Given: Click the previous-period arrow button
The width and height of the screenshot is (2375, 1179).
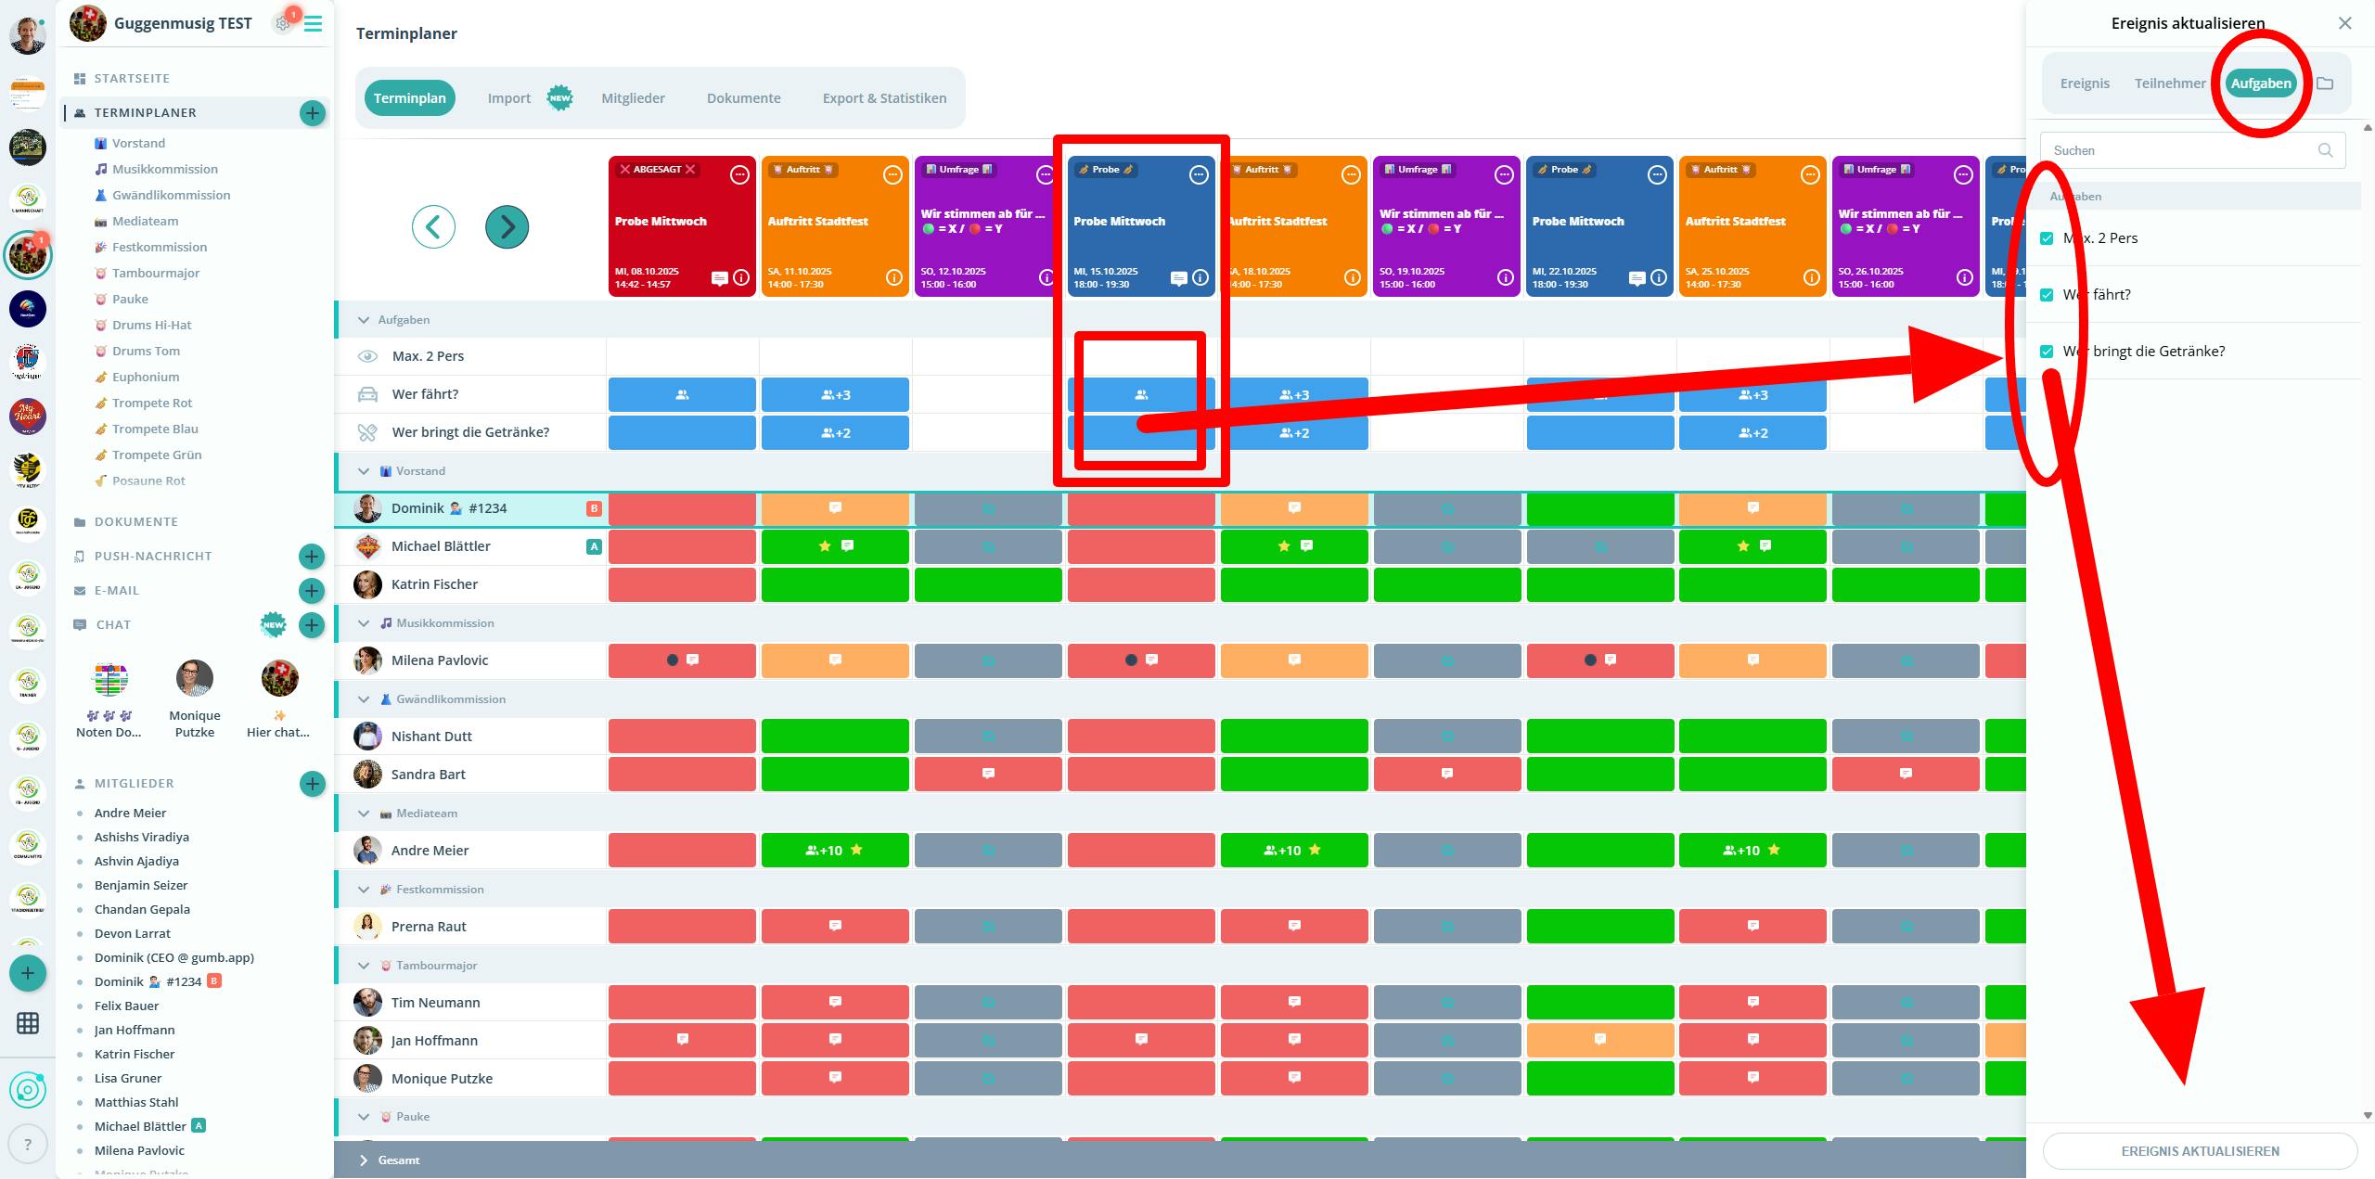Looking at the screenshot, I should (x=433, y=226).
